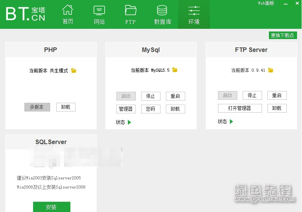The width and height of the screenshot is (302, 212).
Task: Click the house icon for 首页
Action: [68, 10]
